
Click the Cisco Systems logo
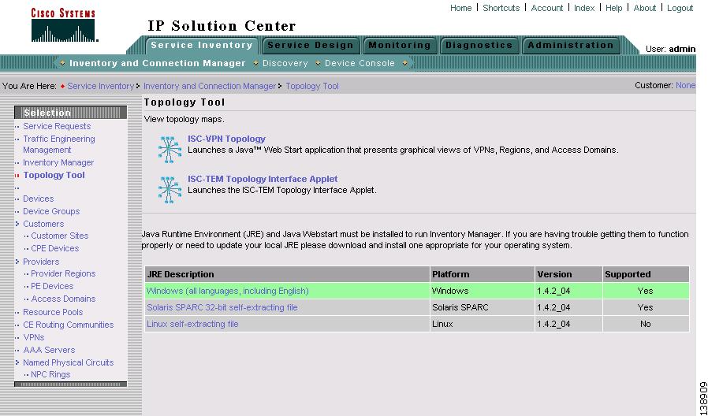pos(64,25)
